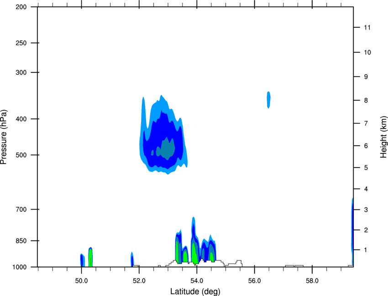Click height label 4 km
This screenshot has height=296, width=388.
[x=366, y=189]
